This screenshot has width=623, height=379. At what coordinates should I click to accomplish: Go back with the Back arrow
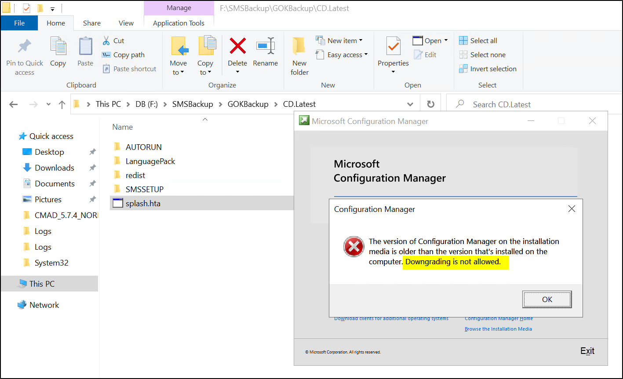pyautogui.click(x=14, y=104)
